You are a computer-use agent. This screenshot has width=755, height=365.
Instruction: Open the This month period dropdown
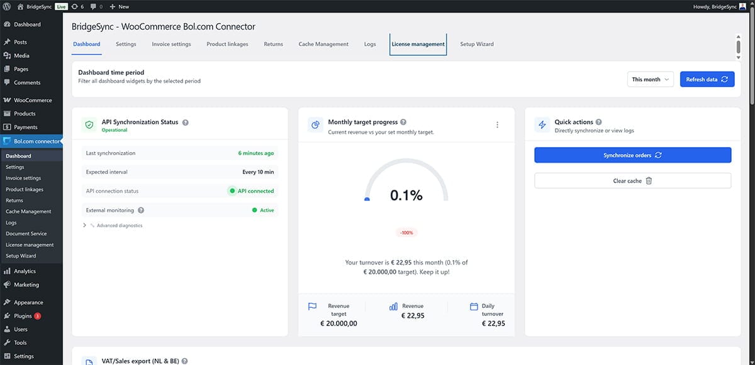click(x=650, y=79)
